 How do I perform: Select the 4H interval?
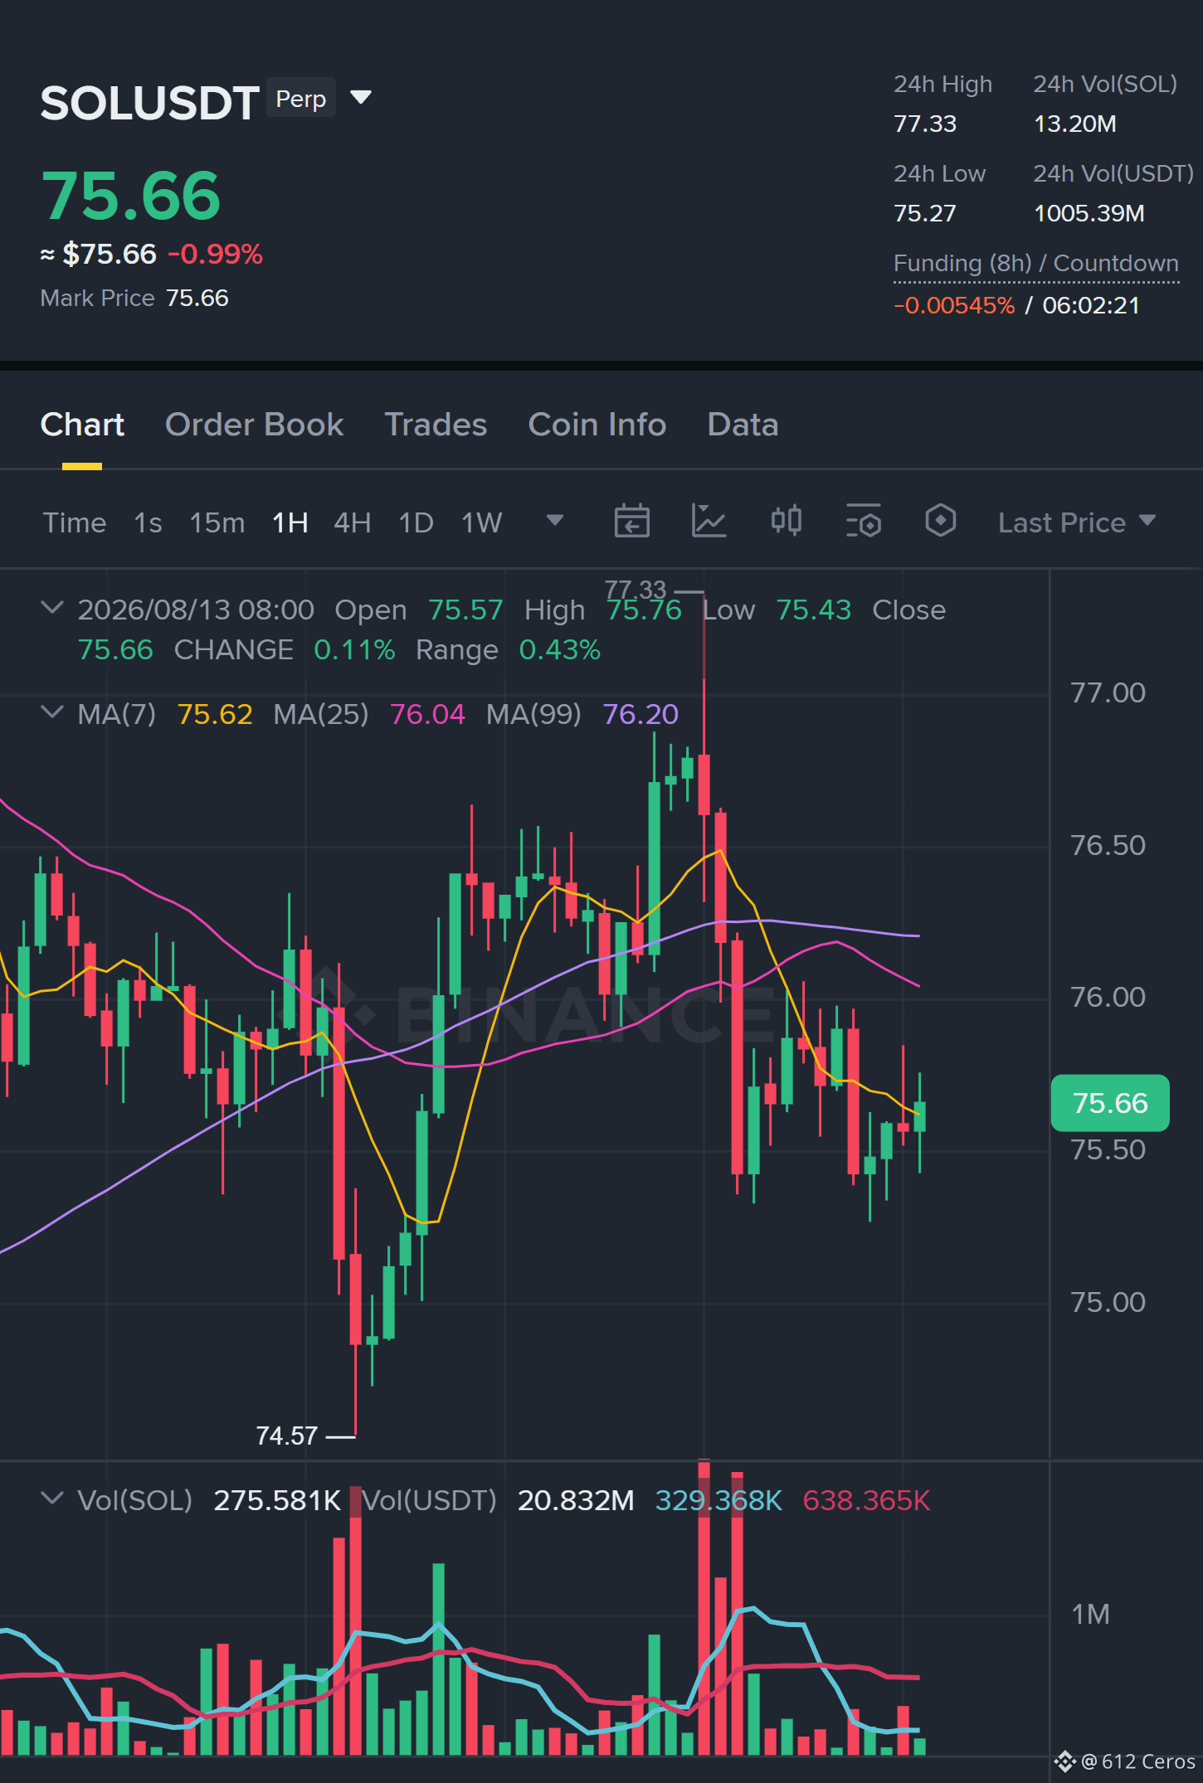pyautogui.click(x=353, y=522)
